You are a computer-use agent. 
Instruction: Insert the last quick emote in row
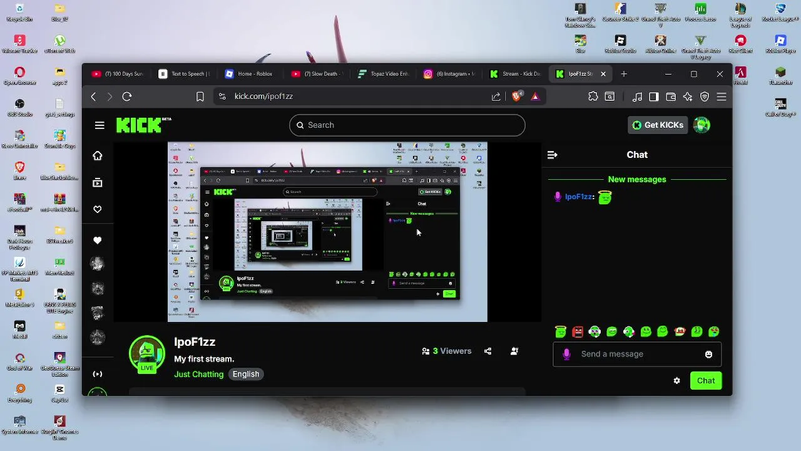(x=713, y=332)
